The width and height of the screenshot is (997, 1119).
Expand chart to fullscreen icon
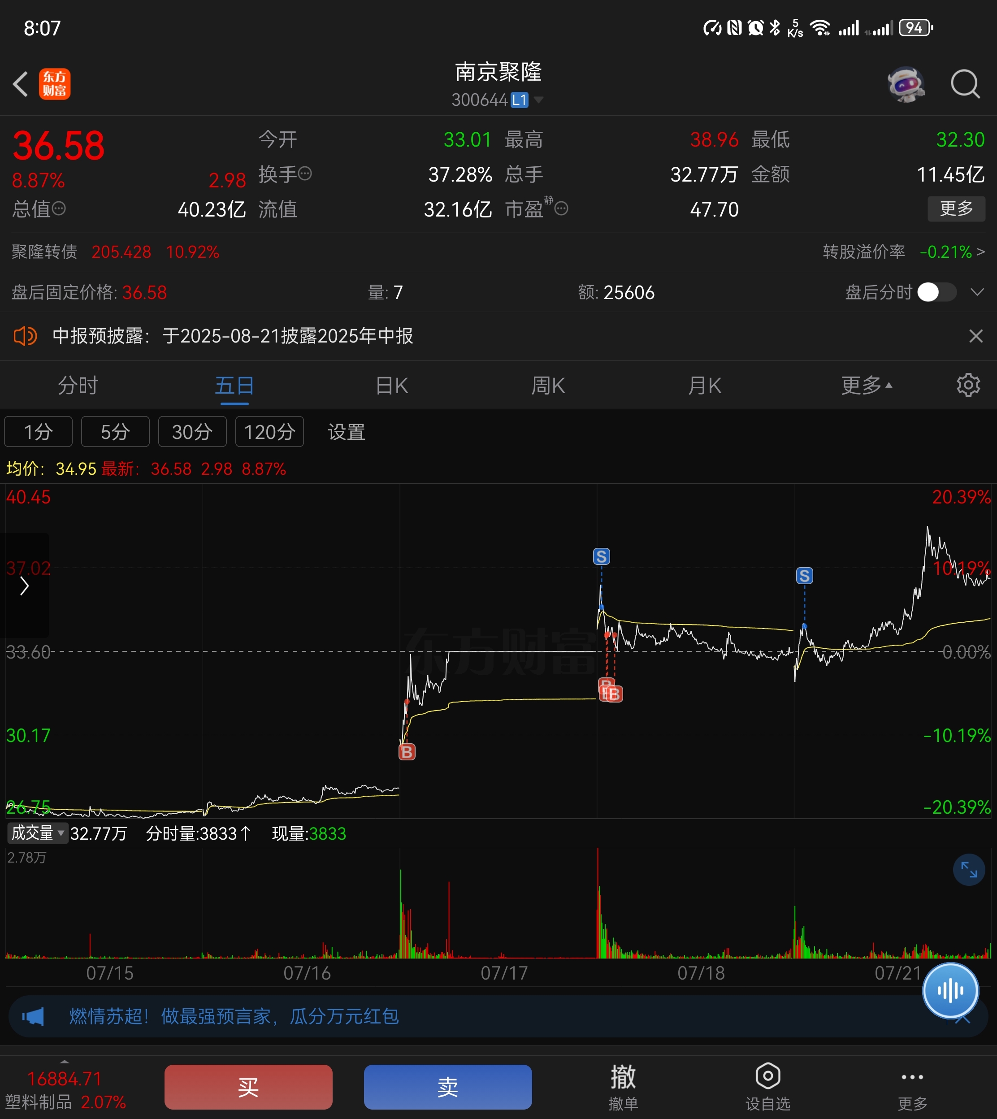point(968,869)
